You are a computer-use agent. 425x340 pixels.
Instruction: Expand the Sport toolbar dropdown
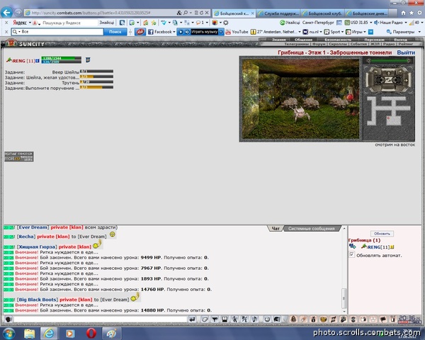pyautogui.click(x=342, y=32)
